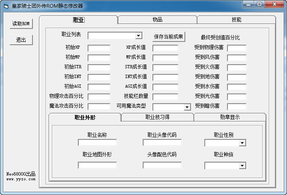
Task: Click the 物理攻击百分比 input field
Action: tap(99, 97)
